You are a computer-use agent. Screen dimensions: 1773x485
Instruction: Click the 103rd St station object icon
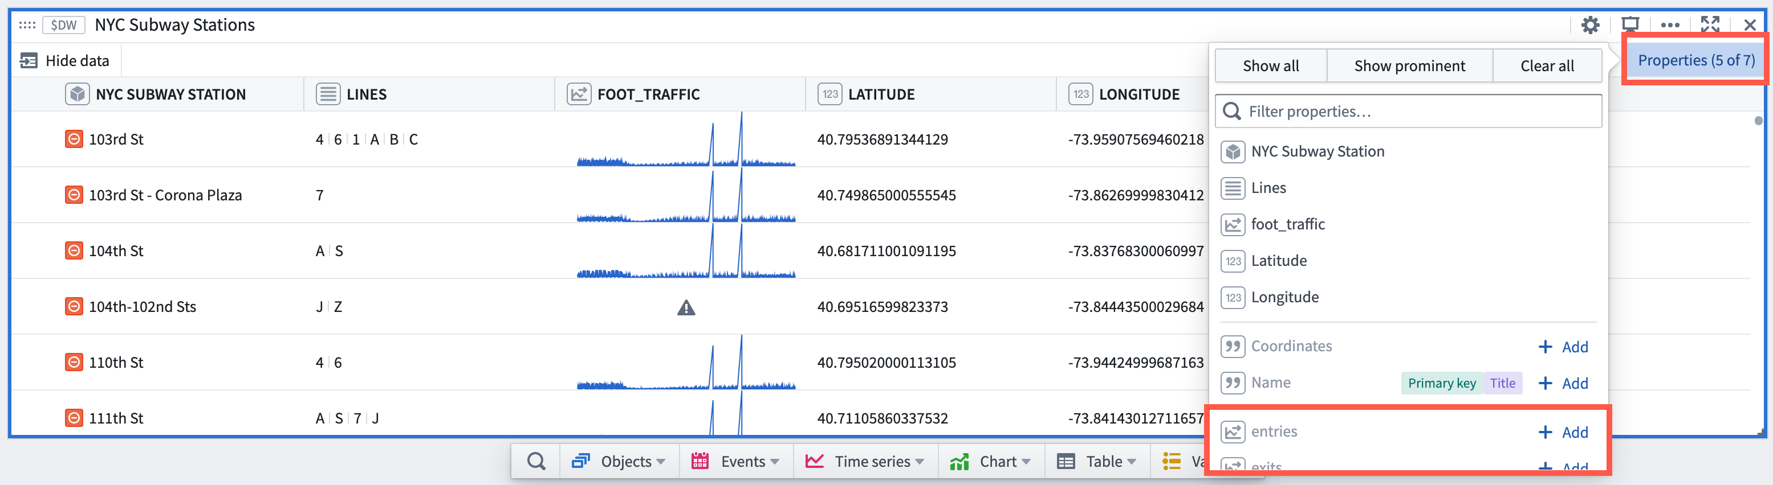[x=74, y=139]
